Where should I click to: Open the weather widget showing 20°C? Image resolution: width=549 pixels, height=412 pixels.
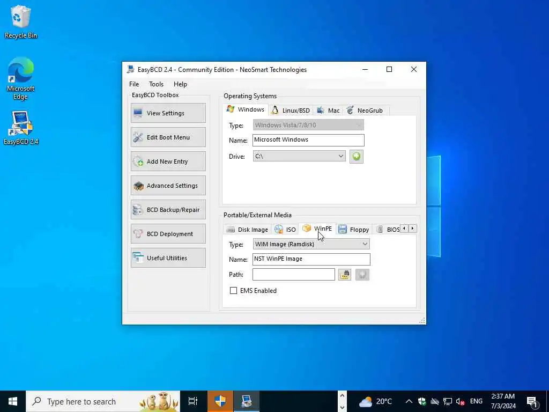[x=375, y=401]
